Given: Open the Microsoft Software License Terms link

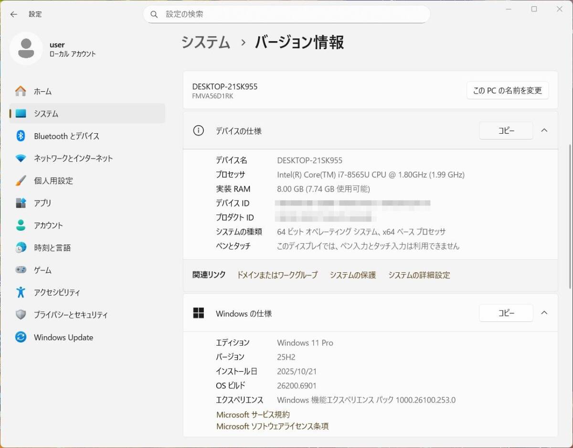Looking at the screenshot, I should point(272,426).
